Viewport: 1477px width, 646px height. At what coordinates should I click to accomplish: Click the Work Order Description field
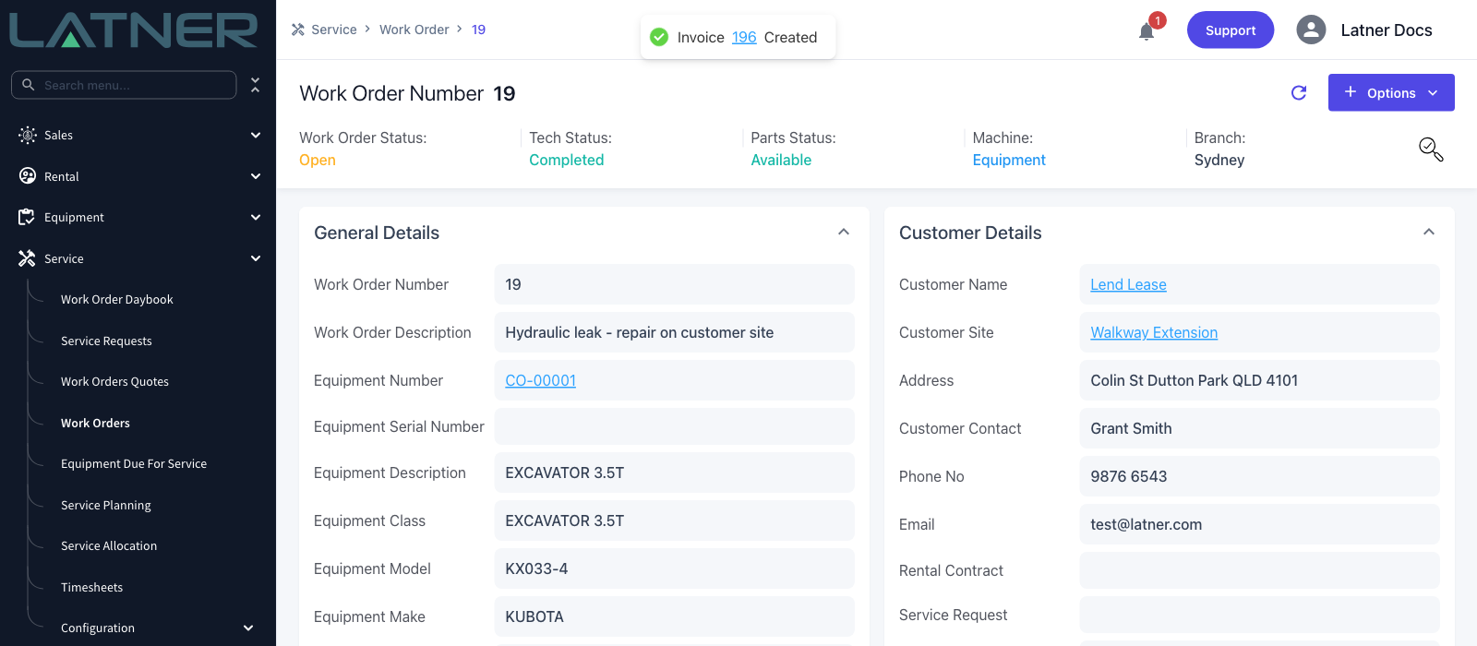[674, 332]
